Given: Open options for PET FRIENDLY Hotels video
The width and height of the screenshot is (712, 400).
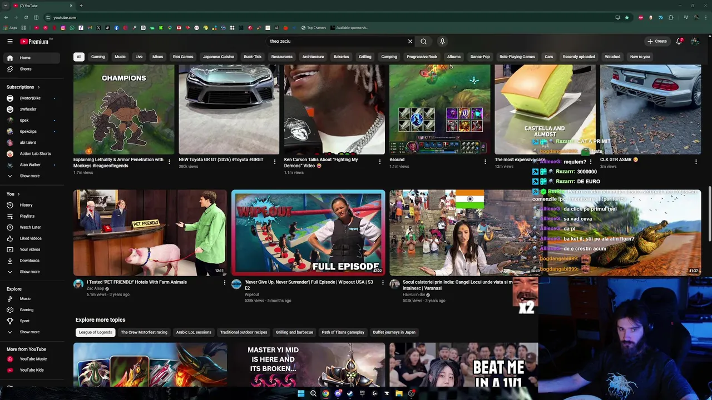Looking at the screenshot, I should [x=224, y=283].
